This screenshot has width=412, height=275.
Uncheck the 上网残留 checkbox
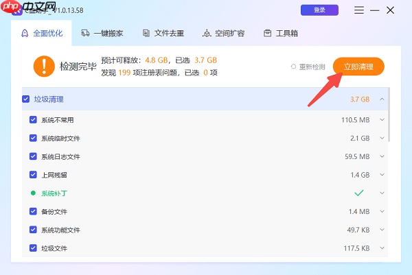click(x=33, y=175)
